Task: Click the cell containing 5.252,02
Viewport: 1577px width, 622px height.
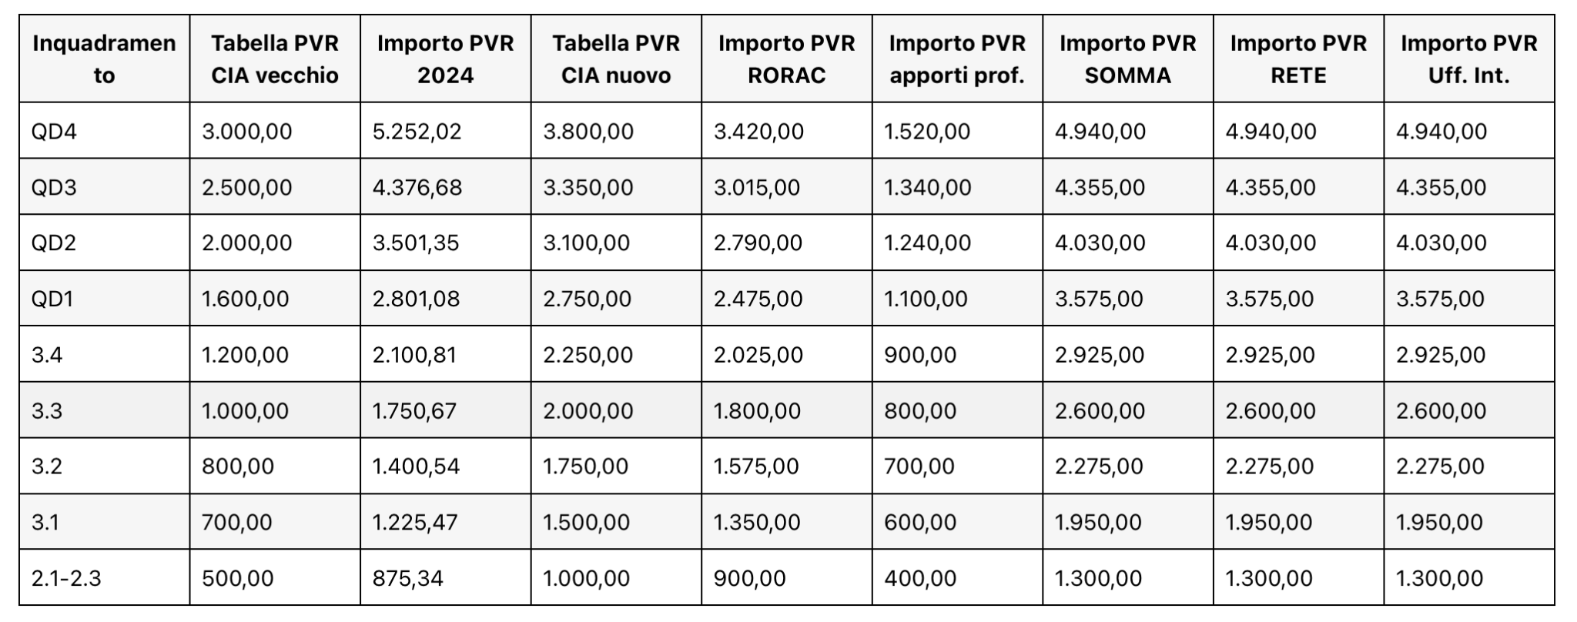Action: click(446, 131)
